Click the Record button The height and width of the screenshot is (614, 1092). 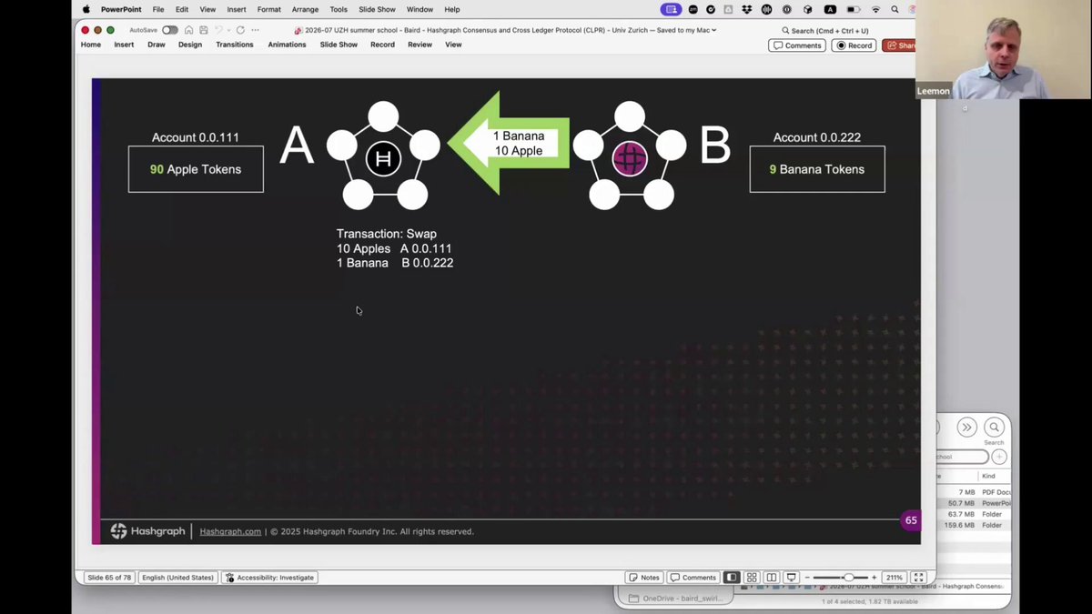(854, 45)
